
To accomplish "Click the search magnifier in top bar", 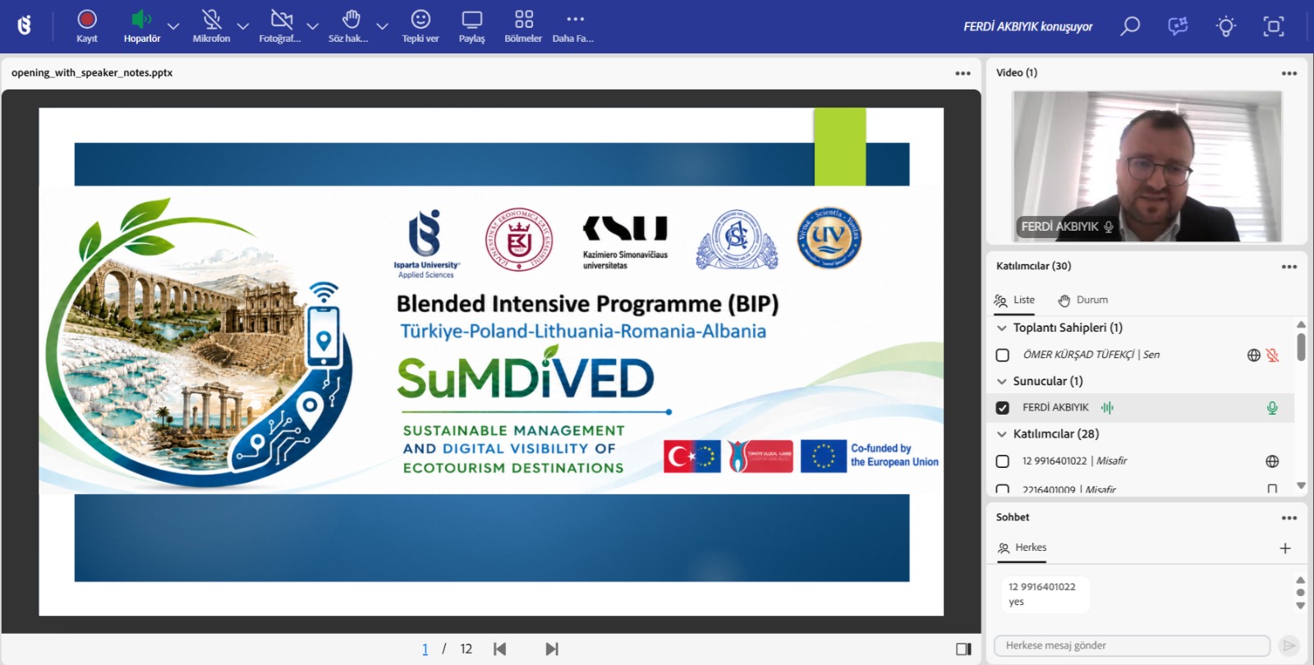I will 1130,26.
